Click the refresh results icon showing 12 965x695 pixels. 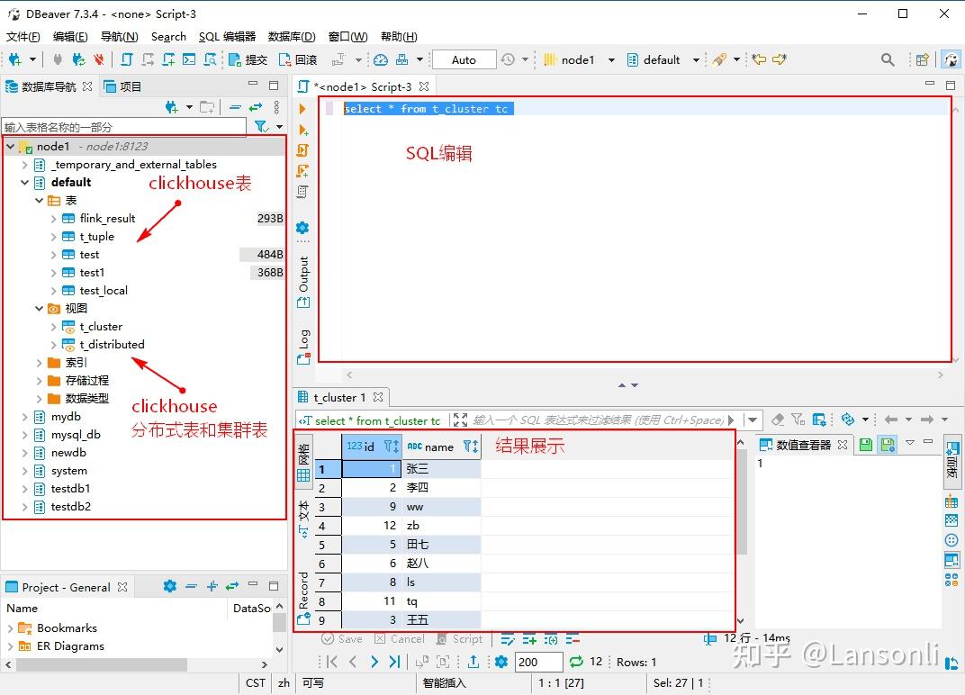(576, 661)
